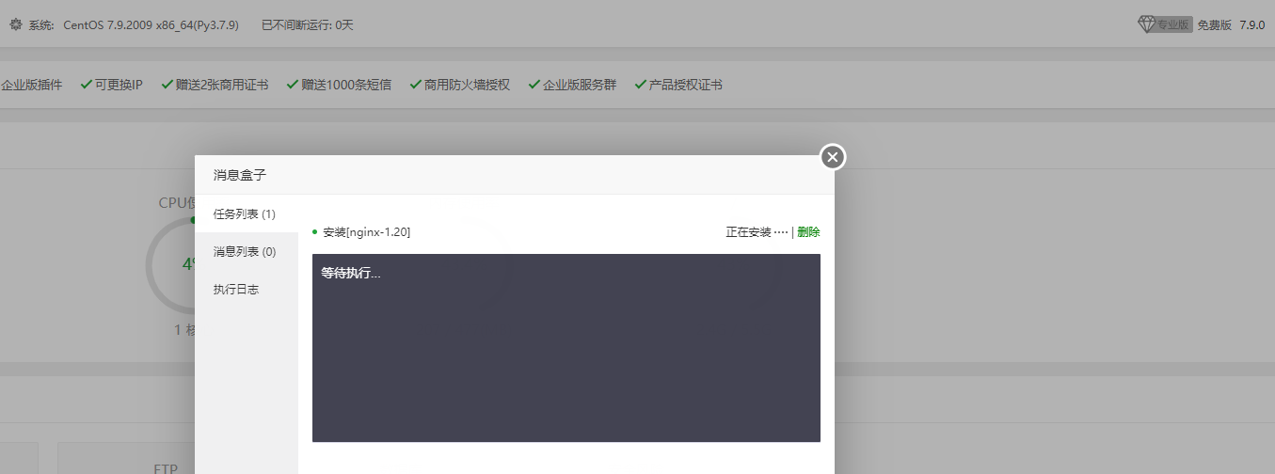
Task: Open the 任务列表 (1) tab
Action: click(x=247, y=214)
